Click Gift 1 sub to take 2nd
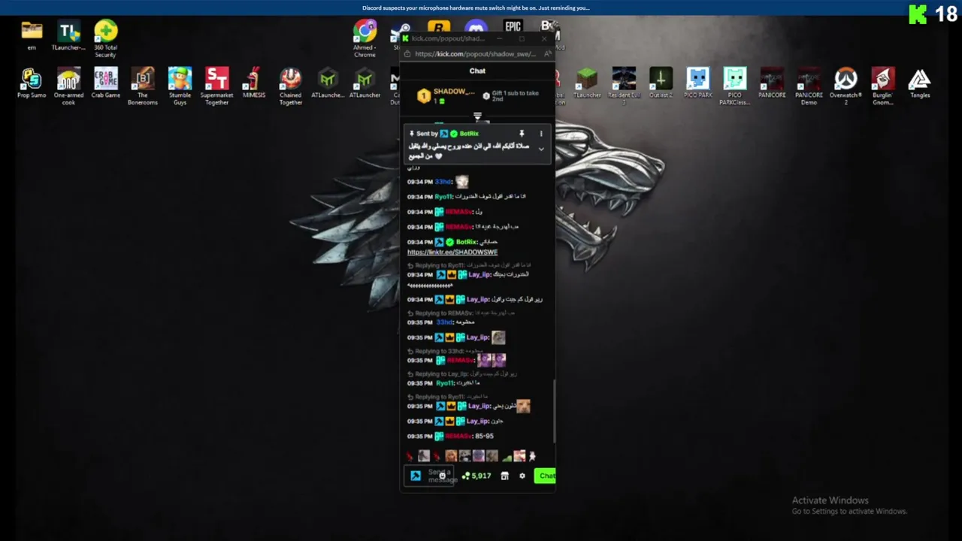The image size is (962, 541). [x=511, y=96]
